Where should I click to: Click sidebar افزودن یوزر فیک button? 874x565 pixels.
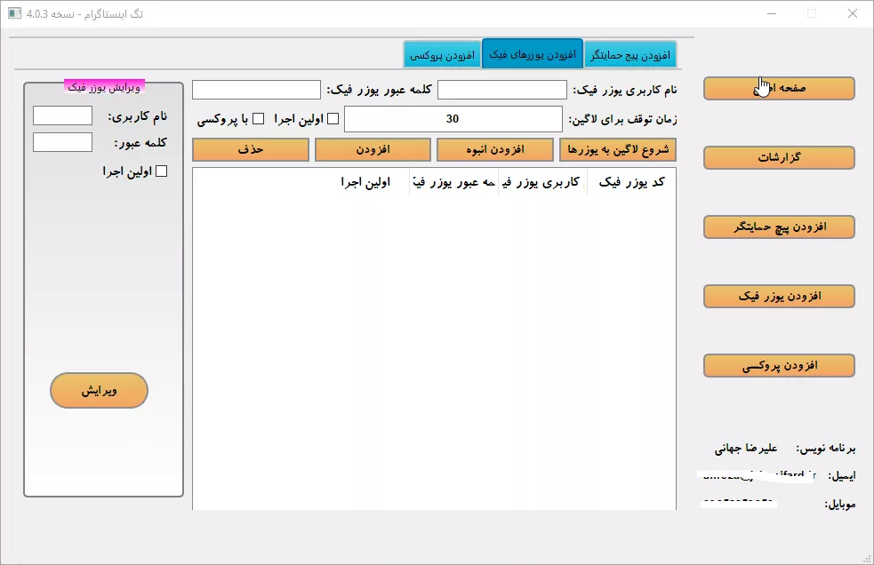tap(779, 296)
